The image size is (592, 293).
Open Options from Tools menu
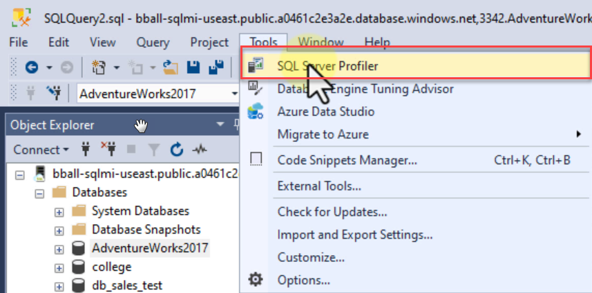click(416, 280)
